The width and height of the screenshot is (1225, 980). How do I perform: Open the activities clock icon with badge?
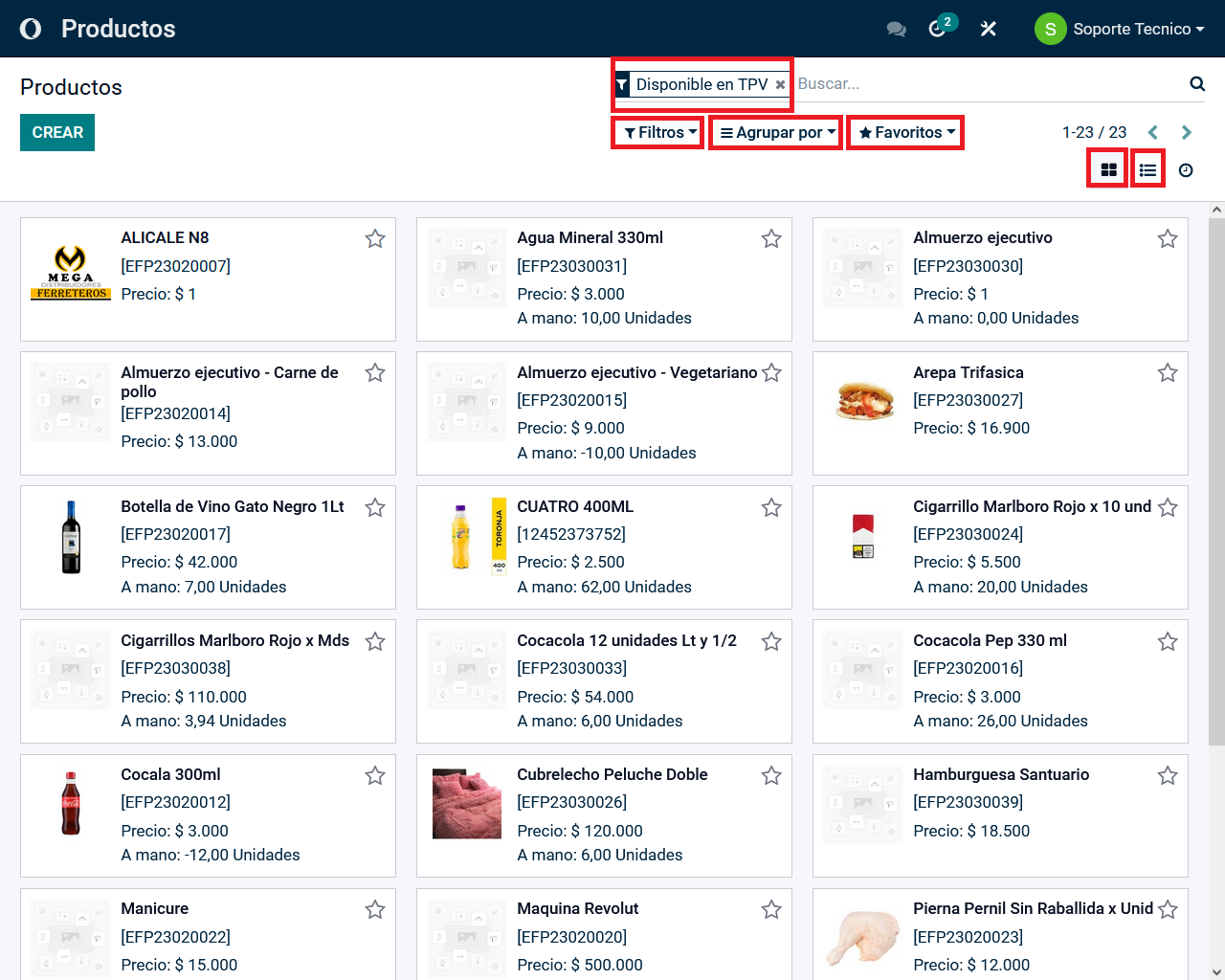(938, 29)
